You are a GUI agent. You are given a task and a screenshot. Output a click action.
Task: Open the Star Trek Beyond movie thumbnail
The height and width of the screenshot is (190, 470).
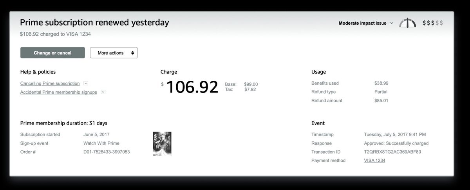tap(162, 144)
